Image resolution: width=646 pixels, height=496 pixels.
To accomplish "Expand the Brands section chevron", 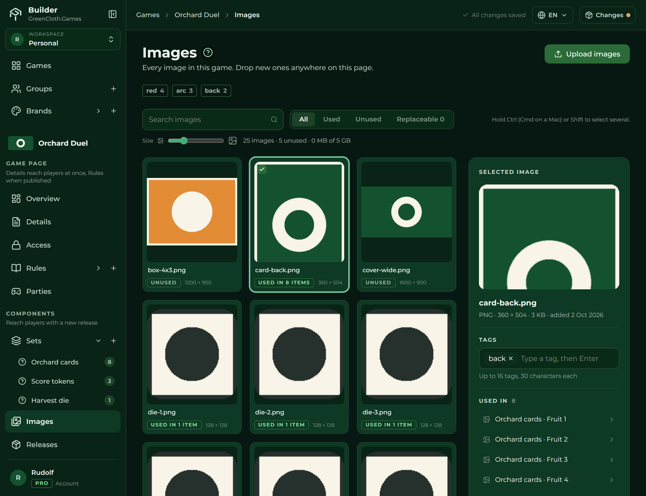I will point(98,111).
